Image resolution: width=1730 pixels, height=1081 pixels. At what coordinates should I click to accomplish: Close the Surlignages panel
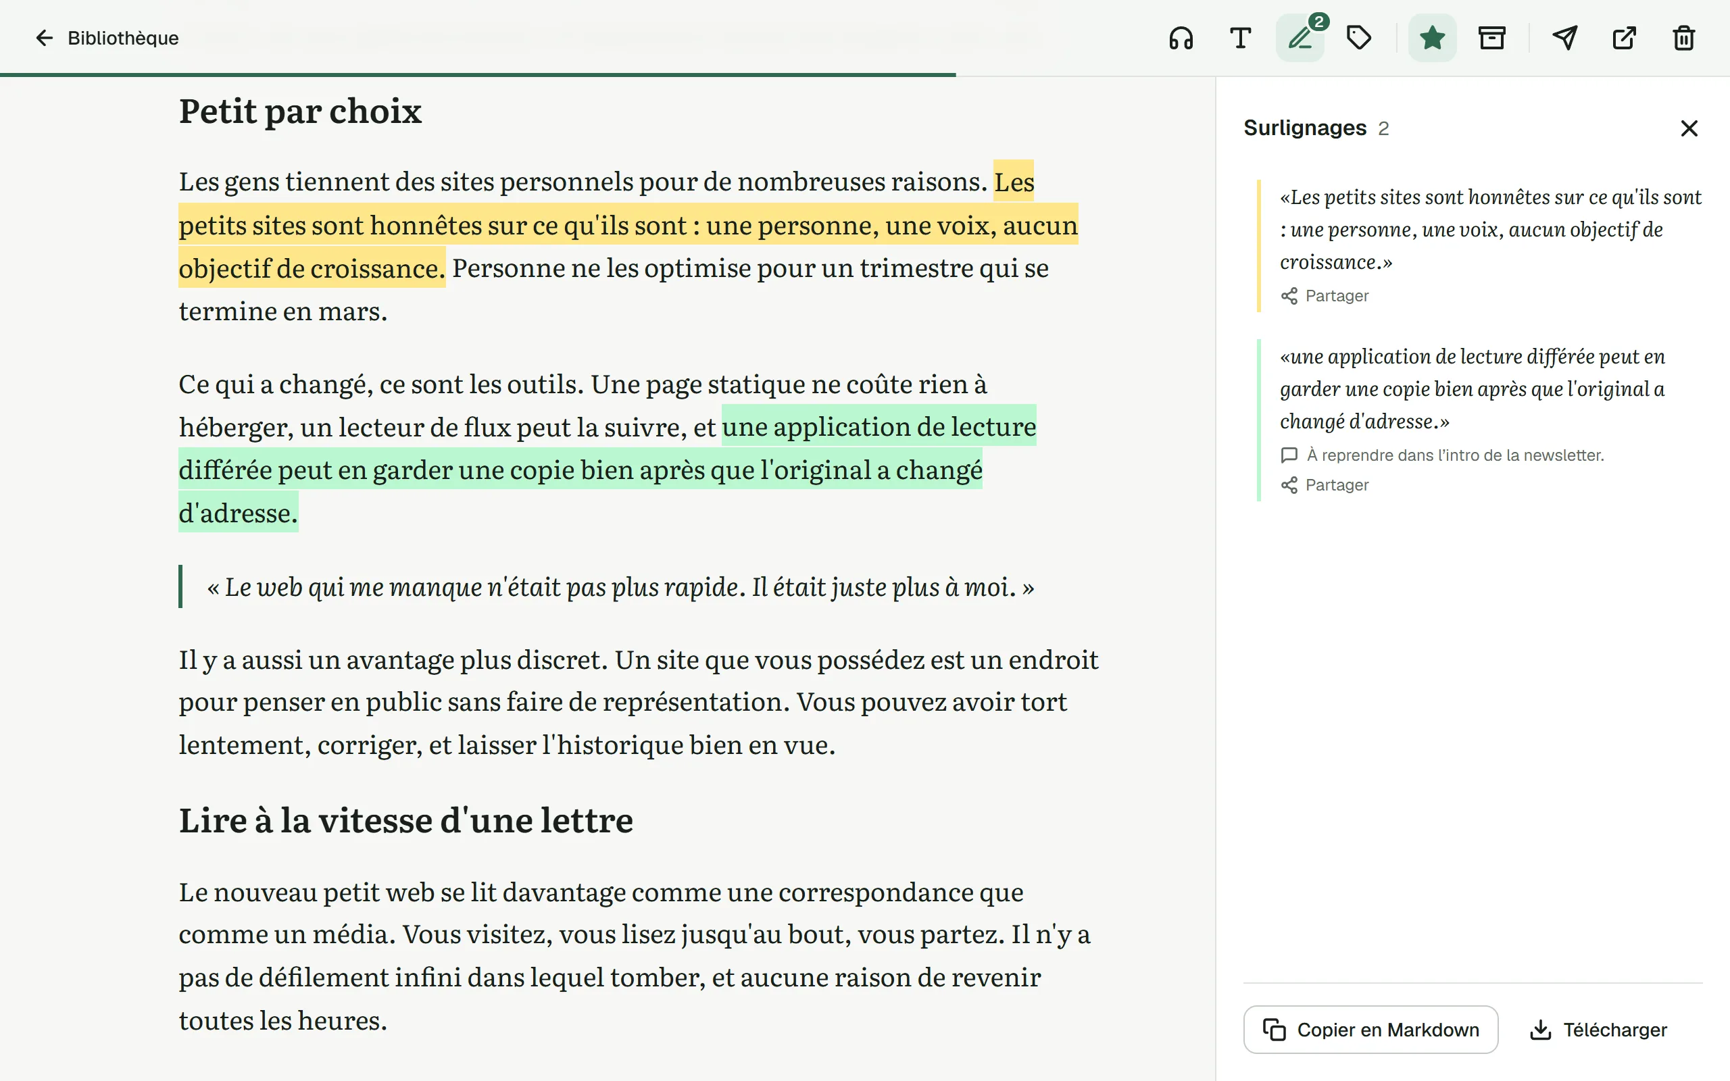1689,128
